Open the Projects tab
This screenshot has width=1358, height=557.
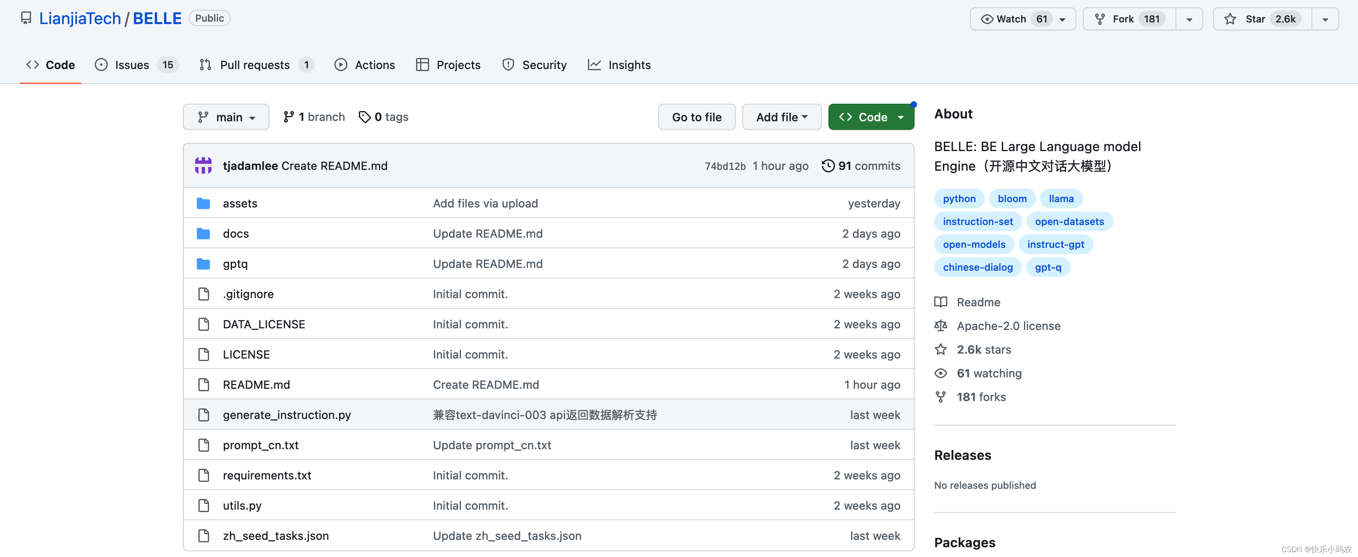[x=449, y=65]
